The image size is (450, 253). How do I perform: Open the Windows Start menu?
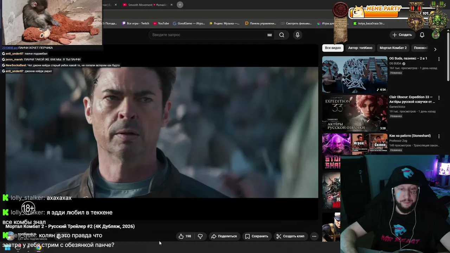coord(7,248)
